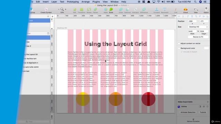Screen dimensions: 221x124
Task: Select the Rotate tool
Action: [89, 10]
